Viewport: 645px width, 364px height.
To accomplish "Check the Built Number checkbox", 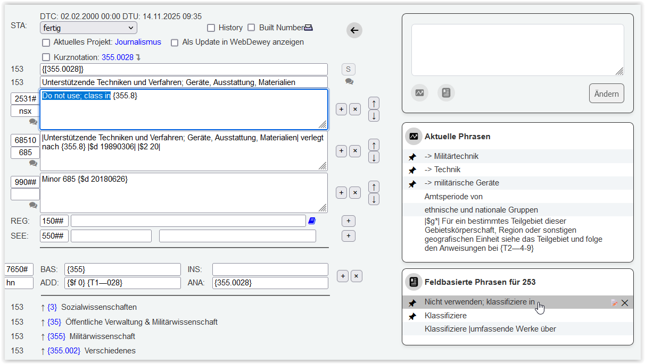I will coord(251,28).
